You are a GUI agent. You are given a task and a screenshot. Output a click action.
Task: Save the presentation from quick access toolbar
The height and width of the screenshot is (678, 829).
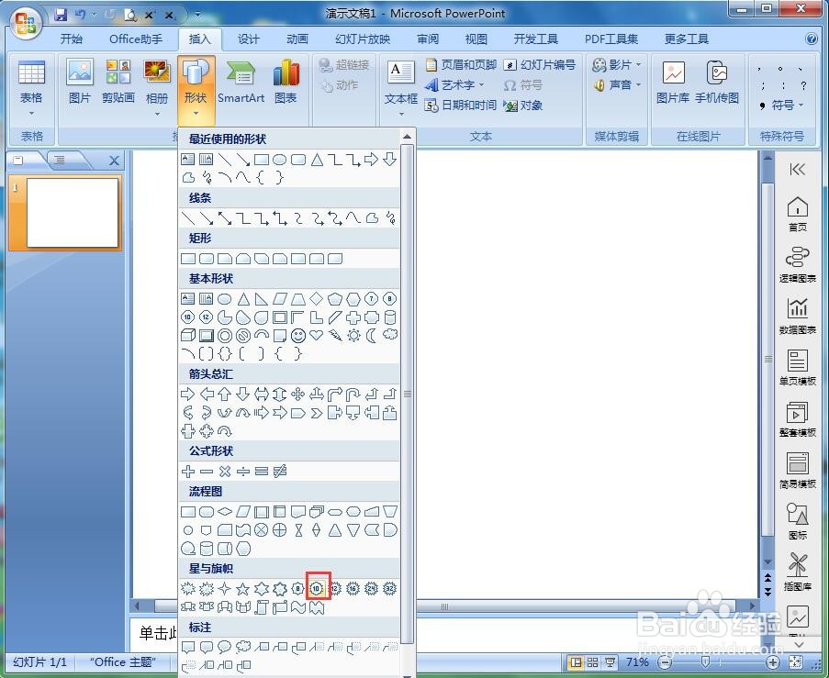pyautogui.click(x=61, y=15)
